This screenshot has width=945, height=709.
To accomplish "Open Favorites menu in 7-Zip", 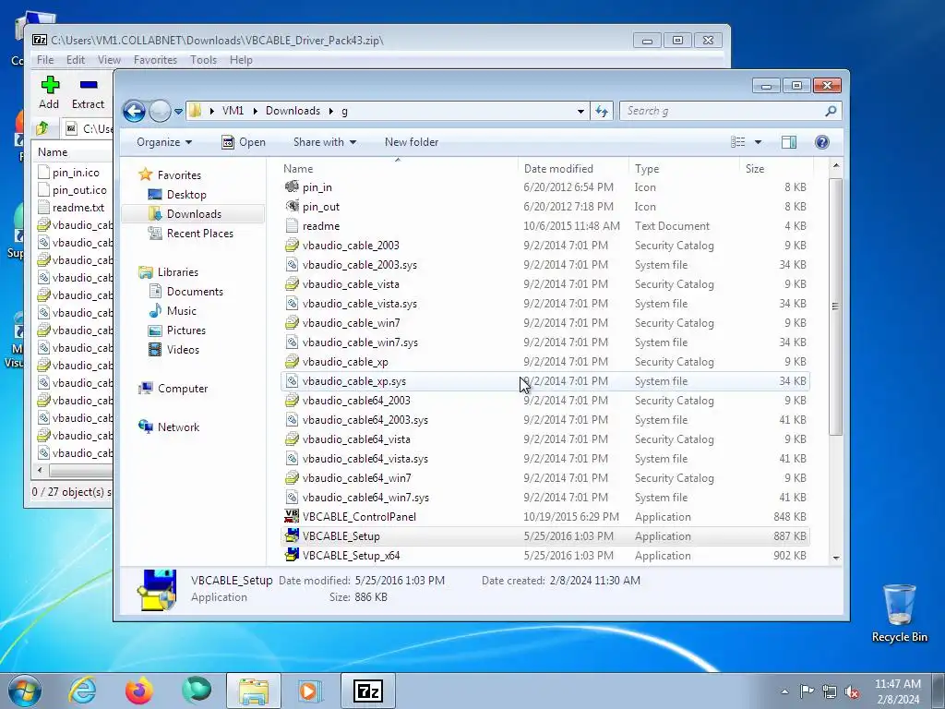I will point(155,60).
